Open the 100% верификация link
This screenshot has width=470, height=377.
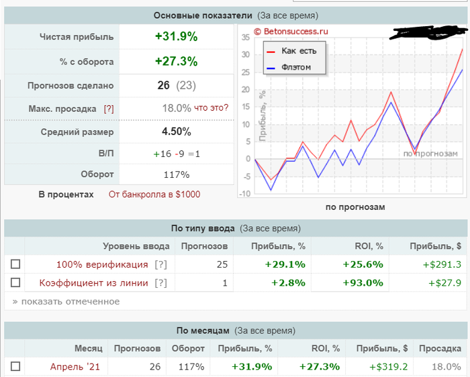coord(102,264)
